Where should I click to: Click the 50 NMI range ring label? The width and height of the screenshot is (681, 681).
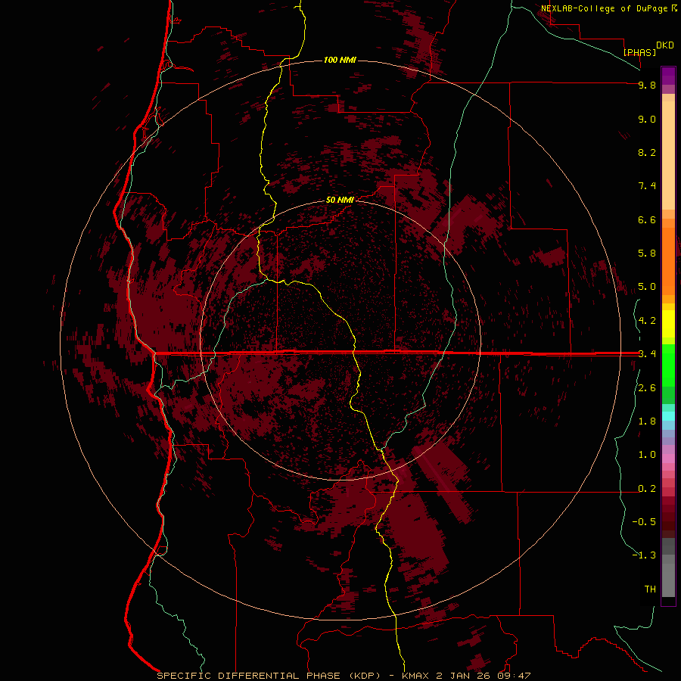tap(340, 200)
